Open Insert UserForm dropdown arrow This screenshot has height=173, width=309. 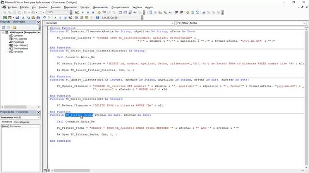tap(13, 17)
